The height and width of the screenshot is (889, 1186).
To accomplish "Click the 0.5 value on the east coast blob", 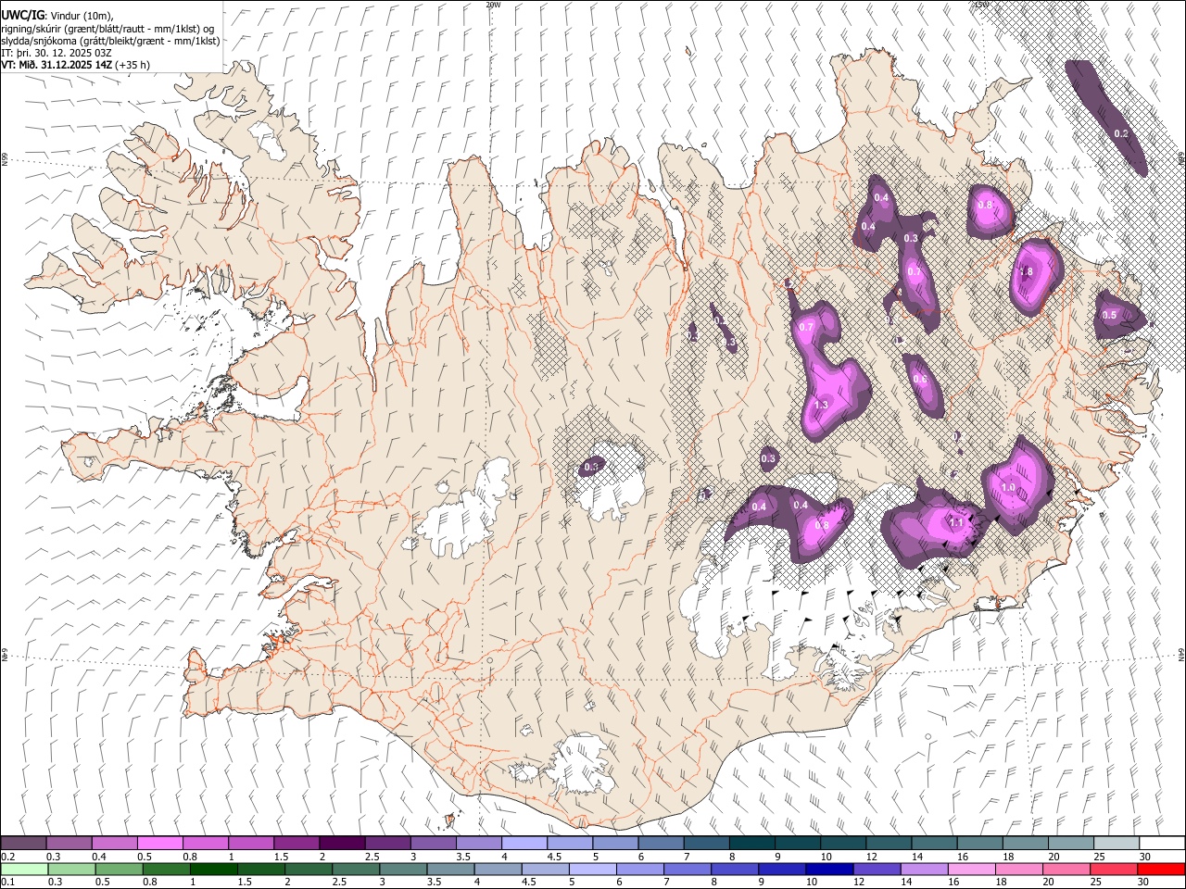I will click(1109, 315).
